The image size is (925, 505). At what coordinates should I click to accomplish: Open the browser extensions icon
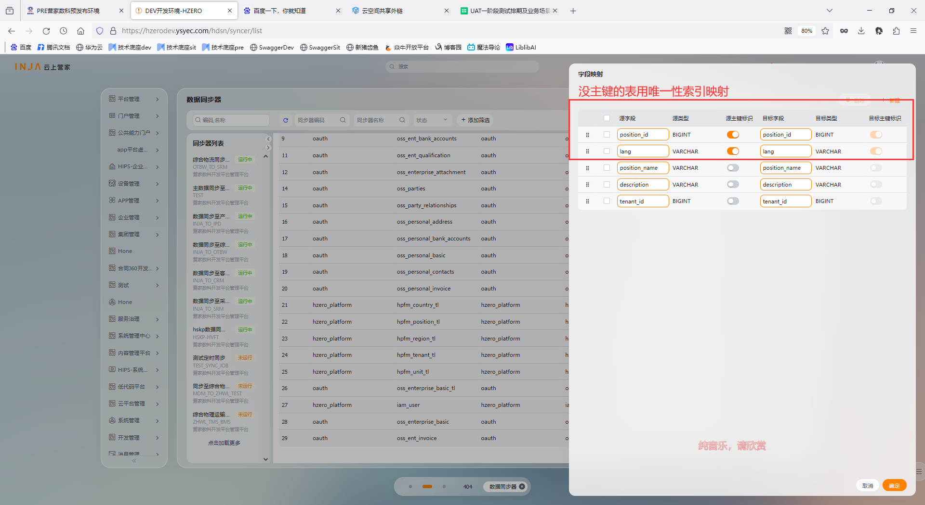point(896,31)
